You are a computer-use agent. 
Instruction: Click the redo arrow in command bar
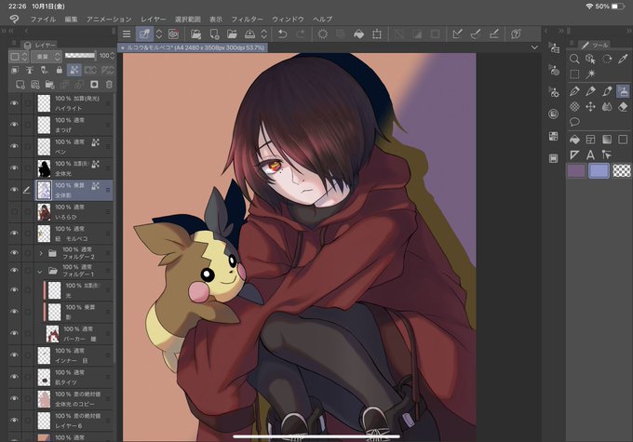301,34
